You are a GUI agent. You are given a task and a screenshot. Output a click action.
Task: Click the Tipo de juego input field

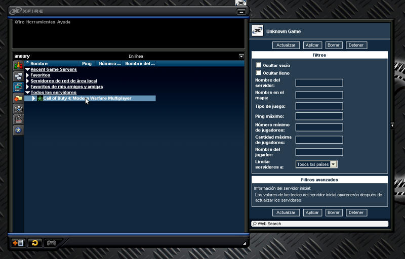tap(319, 106)
